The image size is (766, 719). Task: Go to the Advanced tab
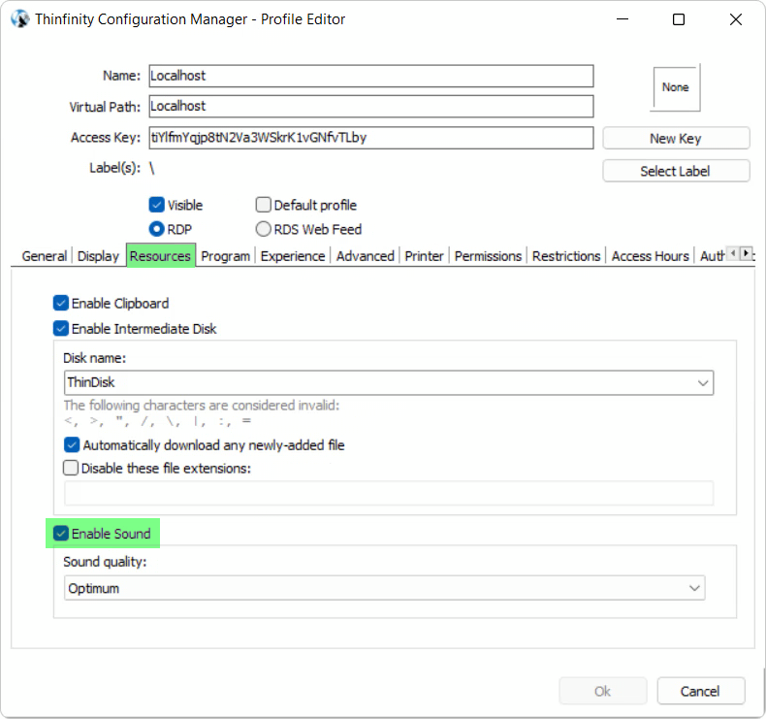coord(365,256)
